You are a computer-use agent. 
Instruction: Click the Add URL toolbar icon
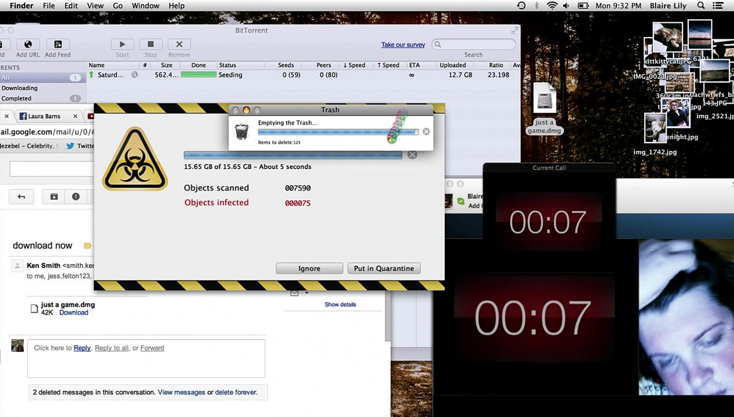pos(28,45)
